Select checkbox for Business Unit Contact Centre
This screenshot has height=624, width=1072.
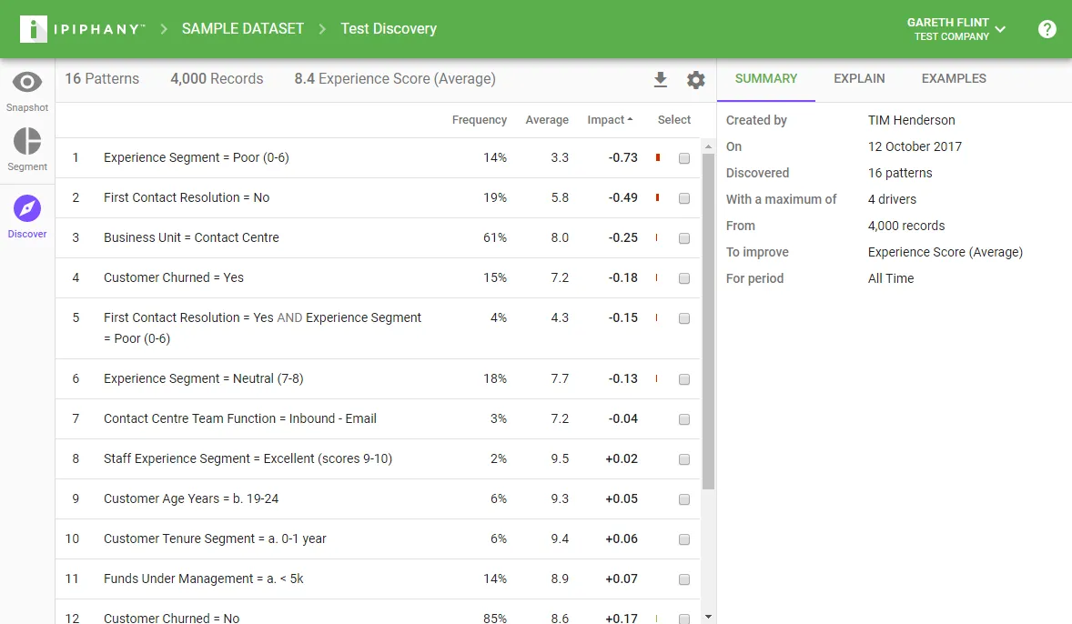(683, 238)
